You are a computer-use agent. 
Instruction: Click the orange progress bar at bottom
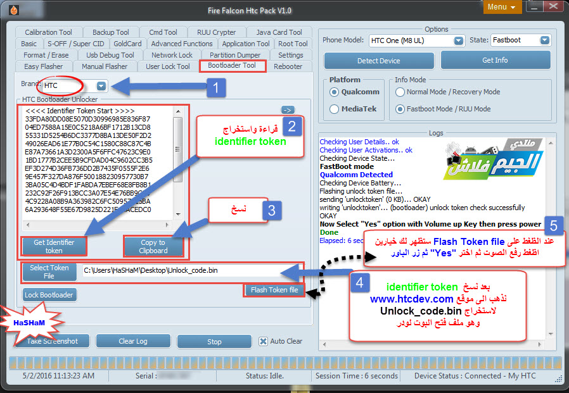coord(285,363)
